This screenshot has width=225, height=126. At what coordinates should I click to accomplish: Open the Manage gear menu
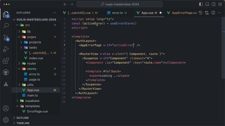[x=6, y=120]
